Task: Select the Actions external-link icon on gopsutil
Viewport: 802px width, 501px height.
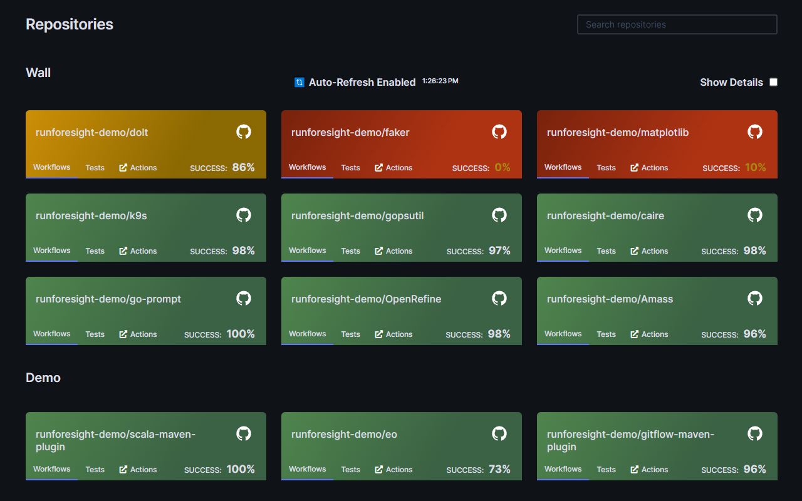Action: [378, 250]
